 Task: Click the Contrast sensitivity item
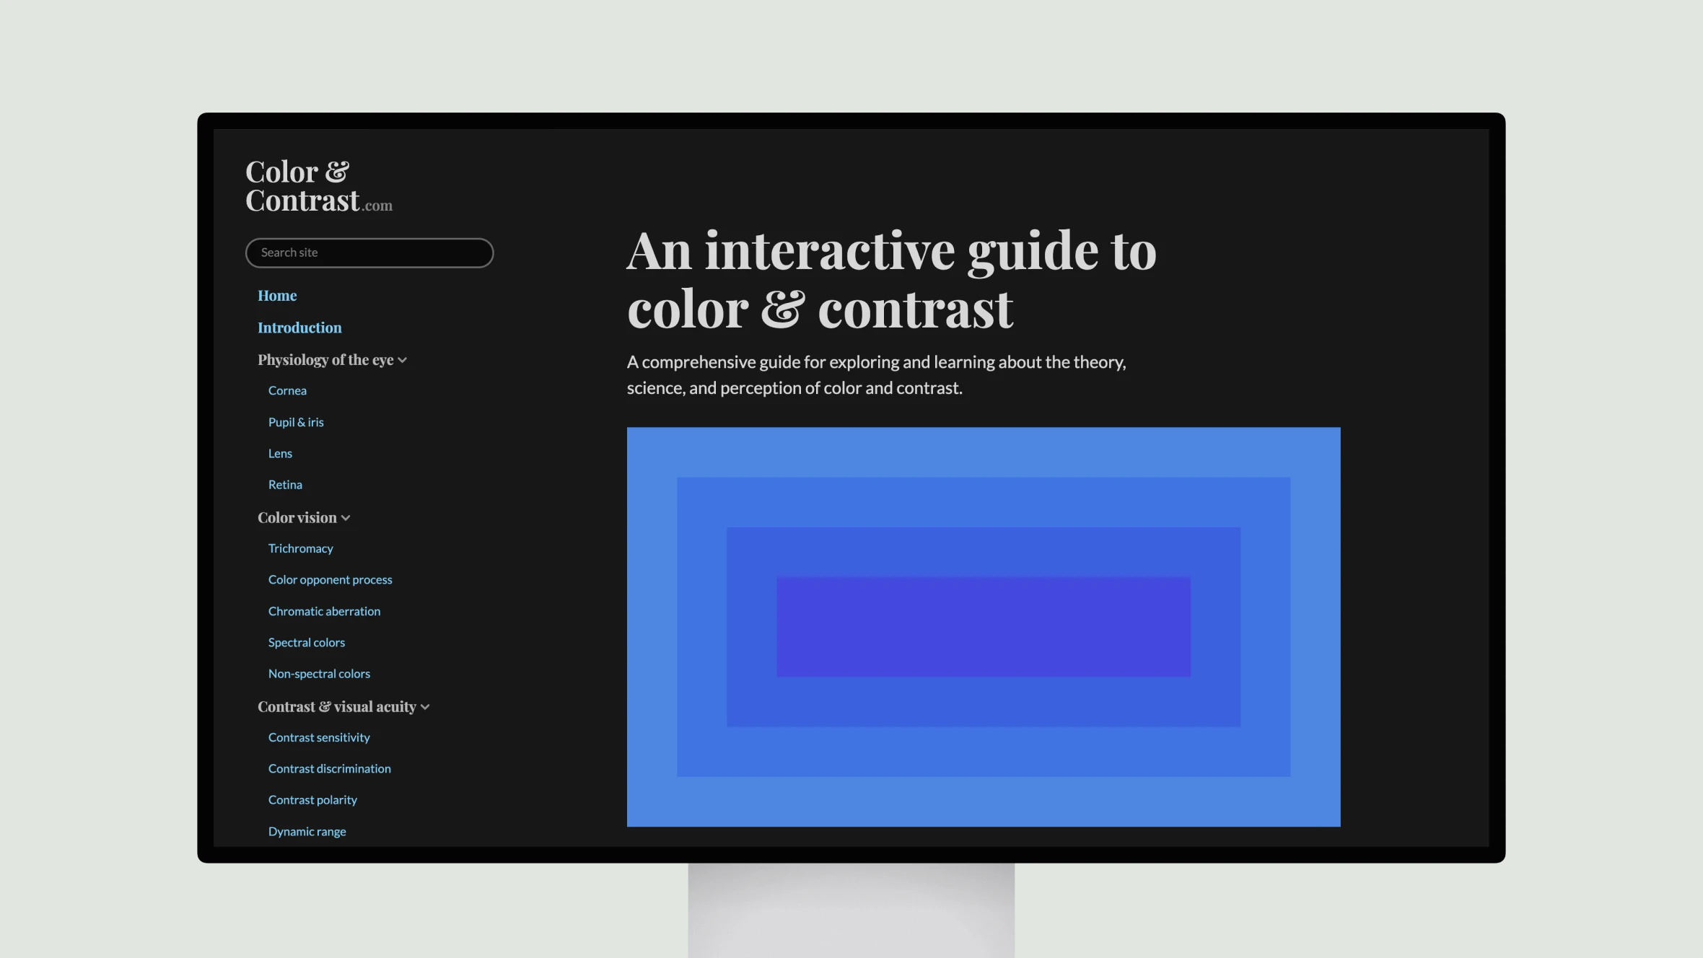[318, 736]
